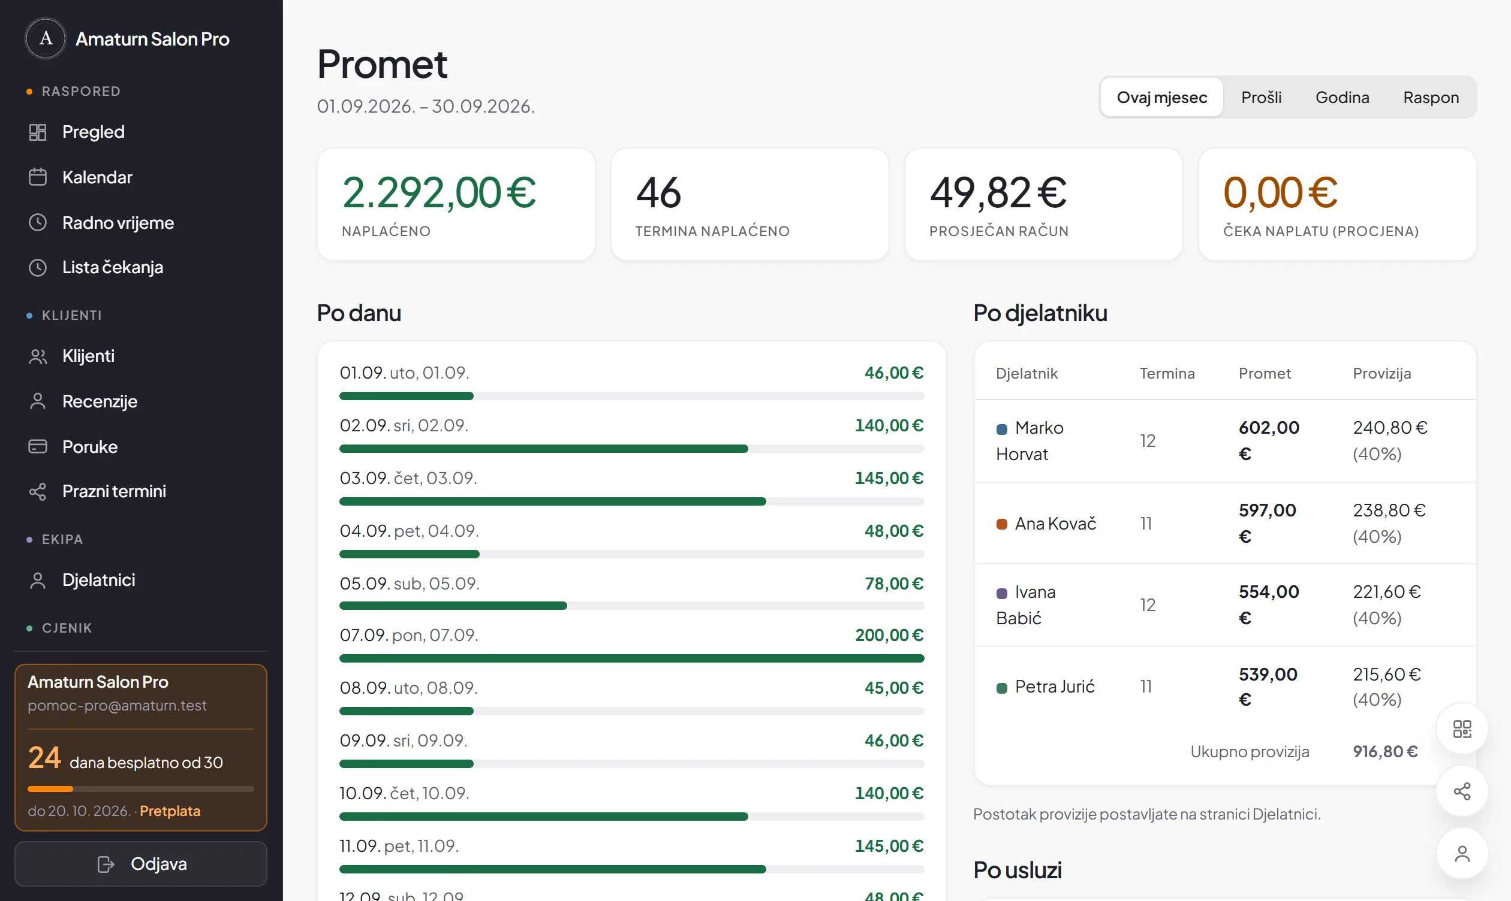Click Marko Horvat's blue color dot
Screen dimensions: 1511x901
point(1002,430)
